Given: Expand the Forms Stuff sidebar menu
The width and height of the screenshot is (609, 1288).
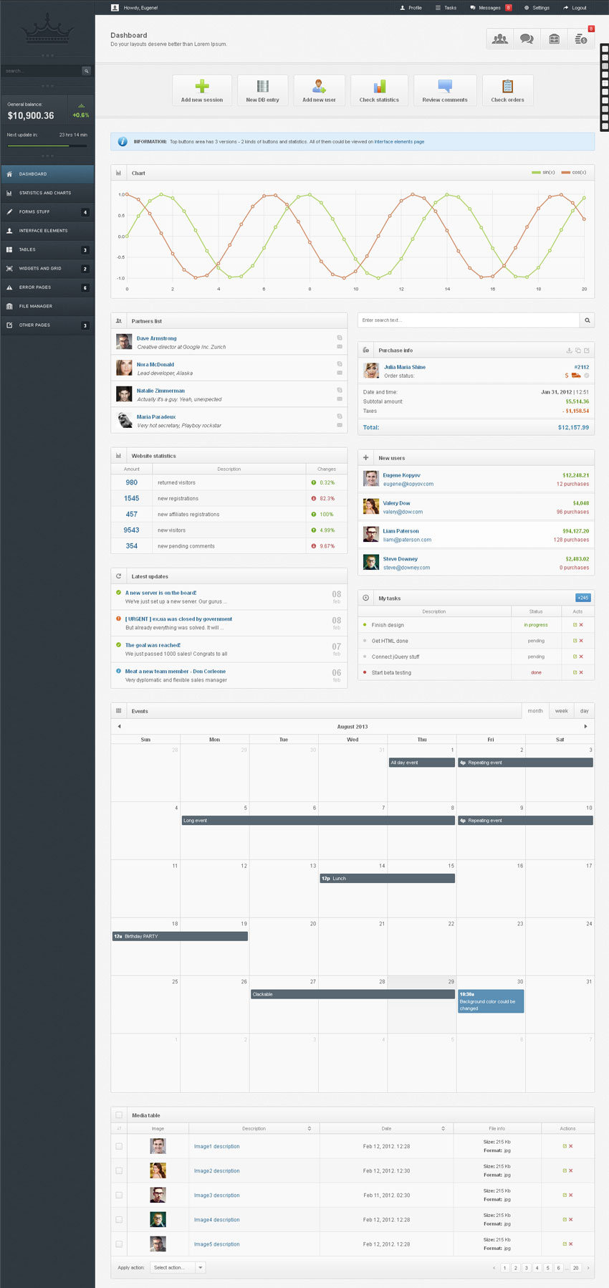Looking at the screenshot, I should click(x=47, y=212).
